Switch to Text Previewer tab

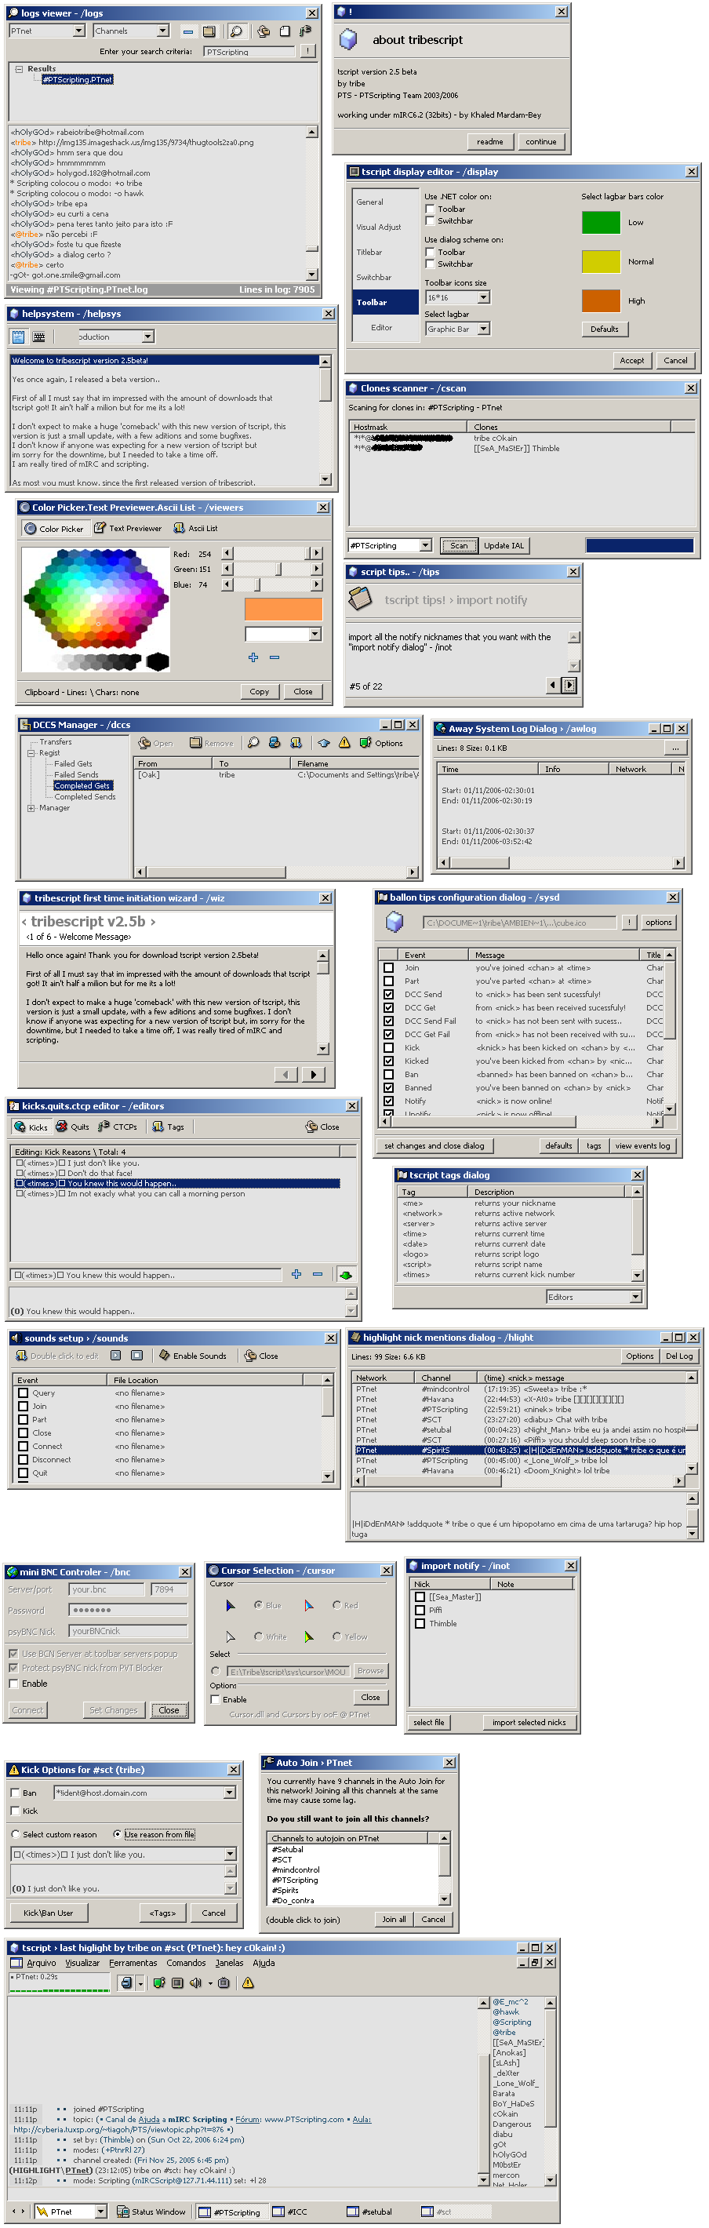[128, 528]
